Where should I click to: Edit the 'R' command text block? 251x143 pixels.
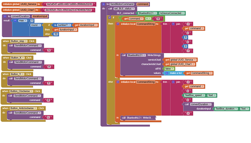click(48, 100)
